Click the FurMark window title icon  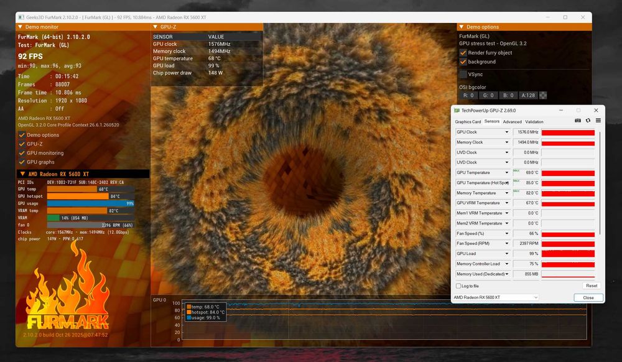pyautogui.click(x=21, y=17)
